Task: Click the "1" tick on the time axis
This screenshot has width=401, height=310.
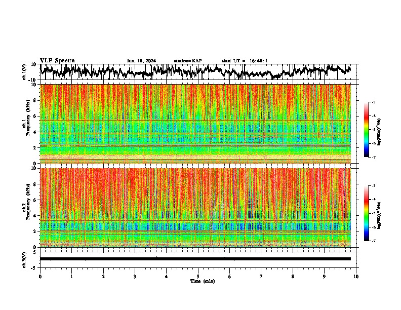Action: coord(71,277)
